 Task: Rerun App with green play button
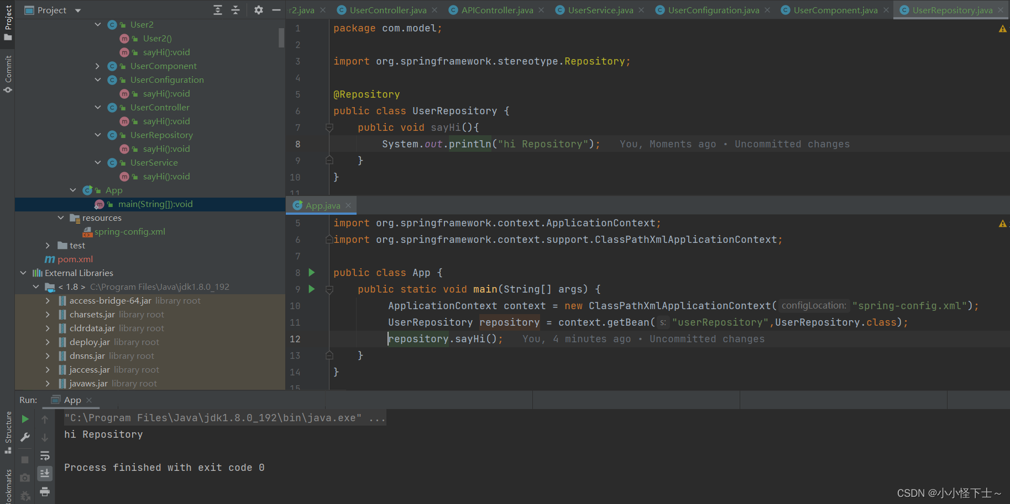pos(25,419)
